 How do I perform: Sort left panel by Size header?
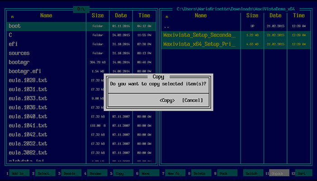click(98, 15)
